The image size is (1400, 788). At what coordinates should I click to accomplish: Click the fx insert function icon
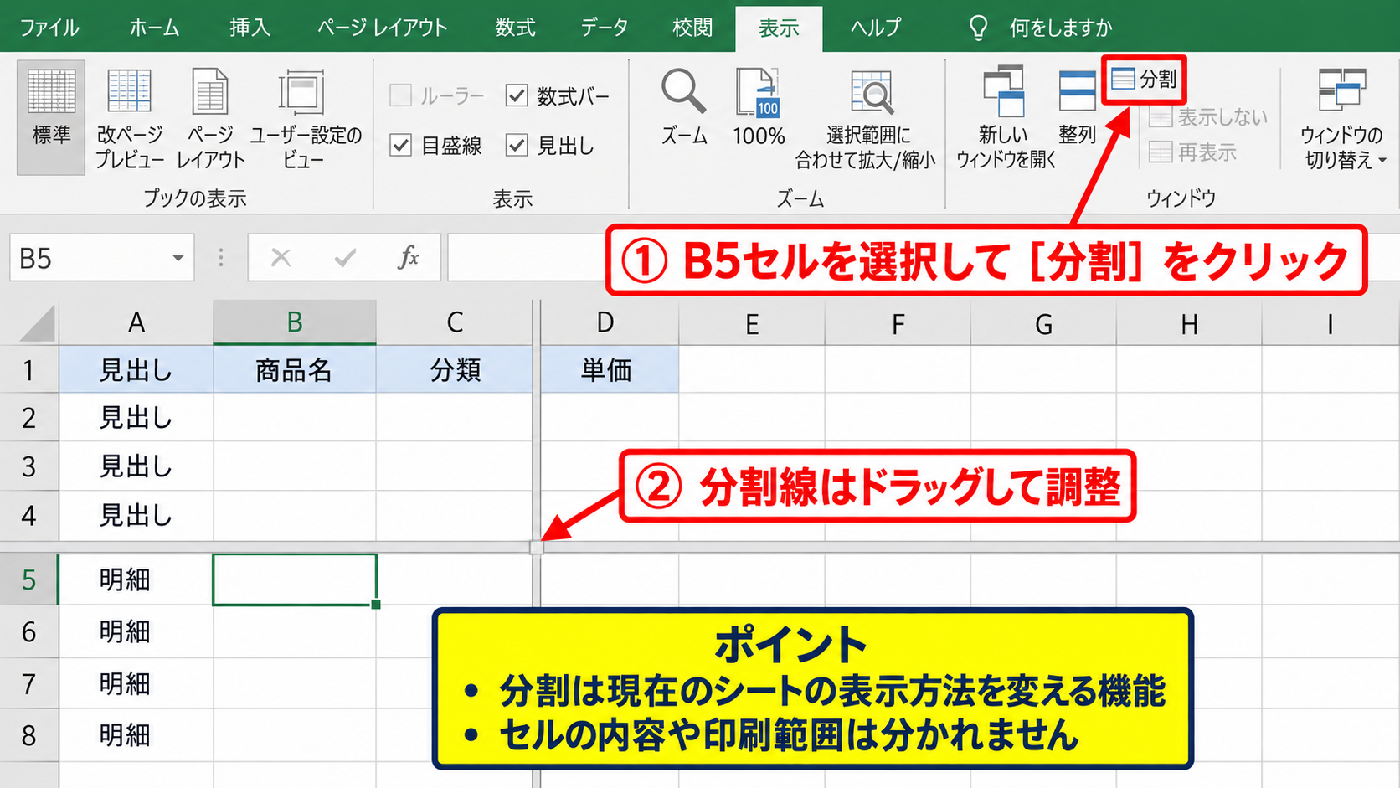[x=408, y=257]
